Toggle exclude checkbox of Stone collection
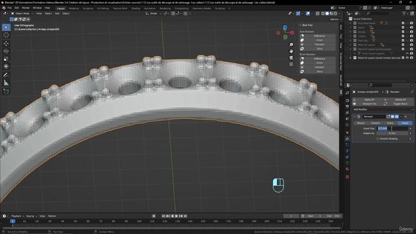 point(403,27)
